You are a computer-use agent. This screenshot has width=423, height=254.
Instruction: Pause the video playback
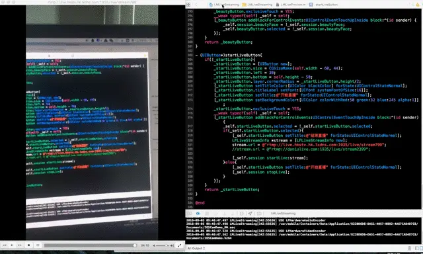(x=12, y=245)
